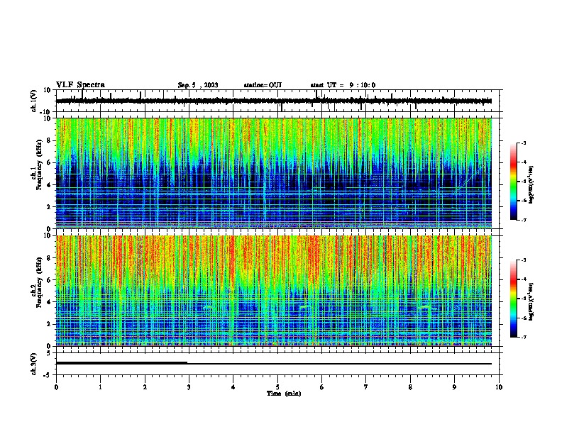Click the ch.1 colorbar log(PSD) label
The height and width of the screenshot is (434, 562).
point(531,185)
